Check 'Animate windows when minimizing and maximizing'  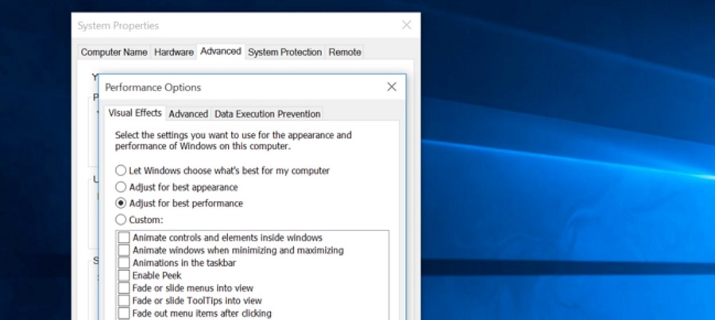124,250
